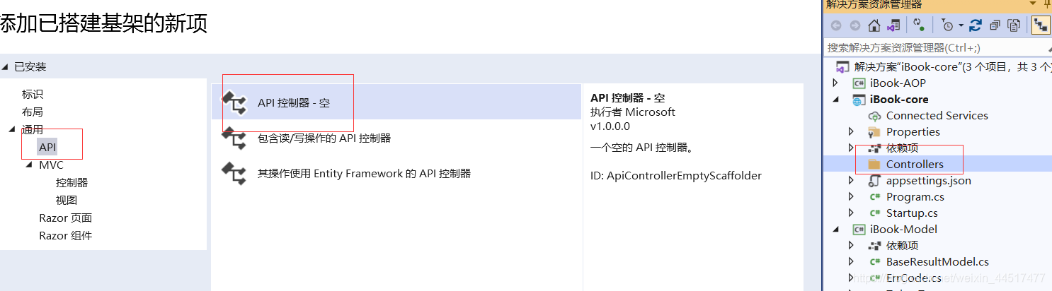The width and height of the screenshot is (1052, 291).
Task: Click the Collapse All icon
Action: pyautogui.click(x=995, y=25)
